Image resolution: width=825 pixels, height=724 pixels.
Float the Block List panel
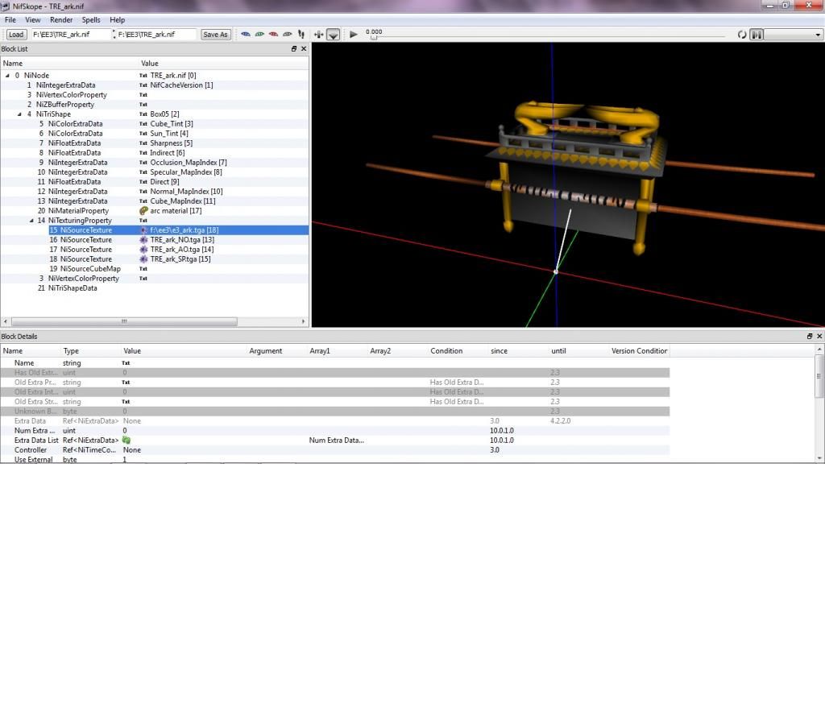294,49
